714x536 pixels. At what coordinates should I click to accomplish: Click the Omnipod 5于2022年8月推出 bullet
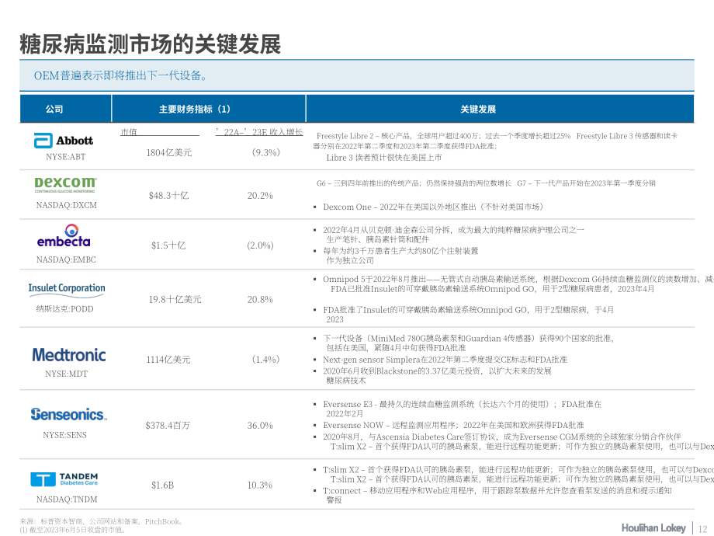click(518, 284)
